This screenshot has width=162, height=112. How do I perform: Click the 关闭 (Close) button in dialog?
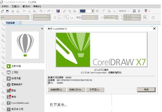(x=146, y=90)
